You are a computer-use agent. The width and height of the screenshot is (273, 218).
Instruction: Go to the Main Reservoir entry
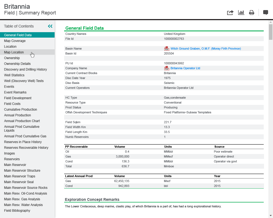pyautogui.click(x=15, y=165)
